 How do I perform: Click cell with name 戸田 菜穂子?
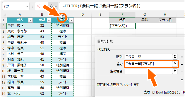point(20,65)
